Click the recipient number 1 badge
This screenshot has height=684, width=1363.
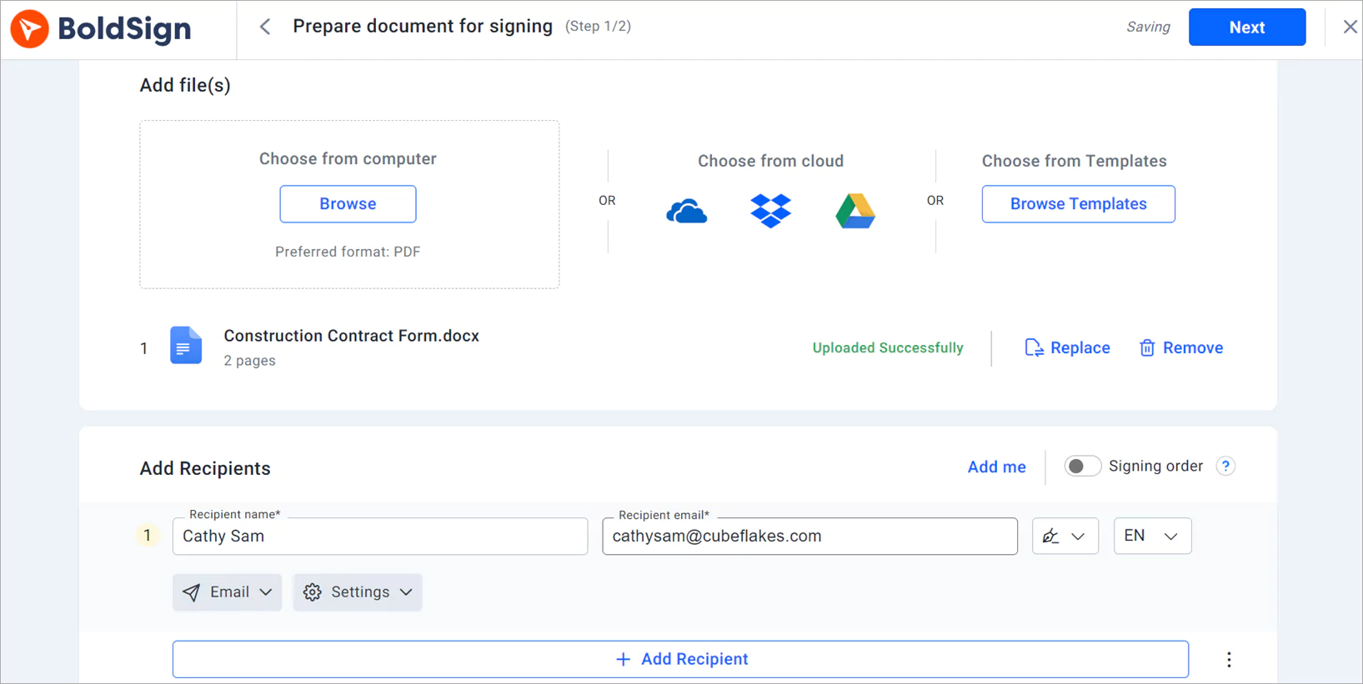tap(148, 536)
